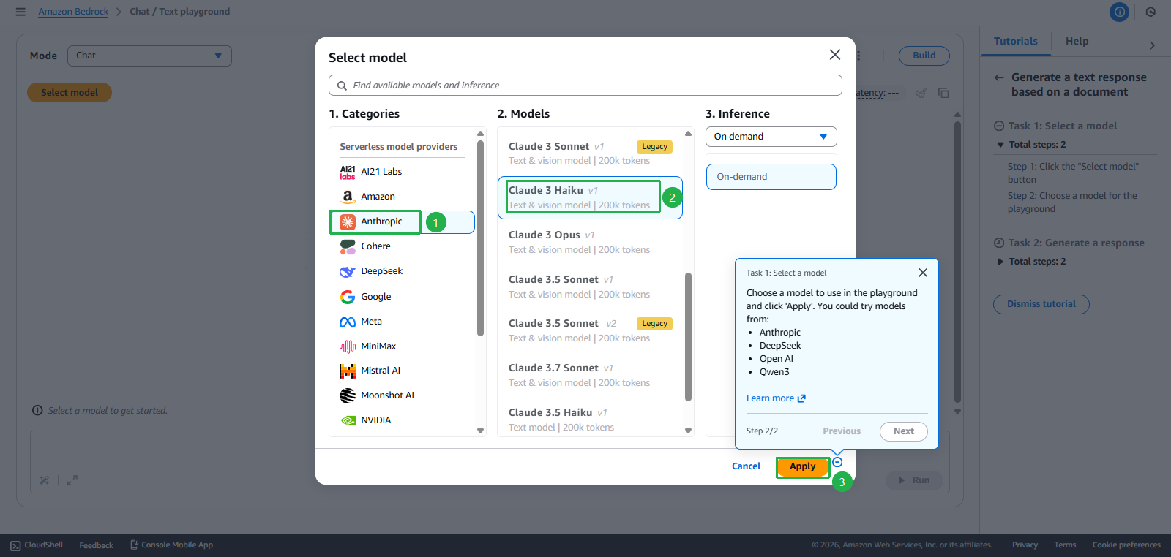
Task: Switch to the Tutorials tab
Action: (1015, 42)
